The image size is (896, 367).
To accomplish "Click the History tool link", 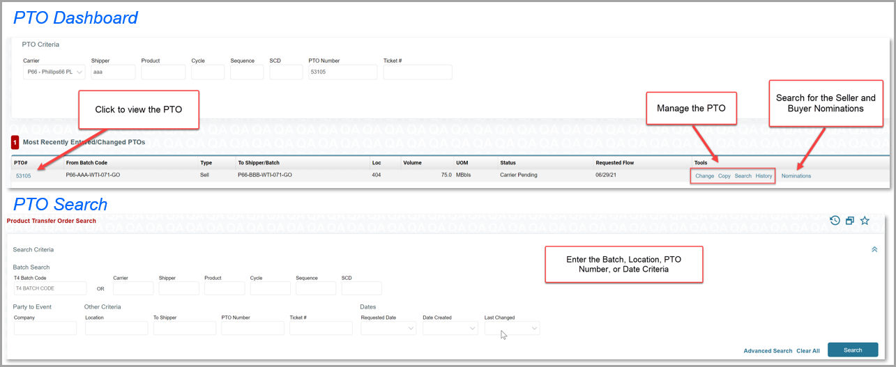I will pos(764,175).
